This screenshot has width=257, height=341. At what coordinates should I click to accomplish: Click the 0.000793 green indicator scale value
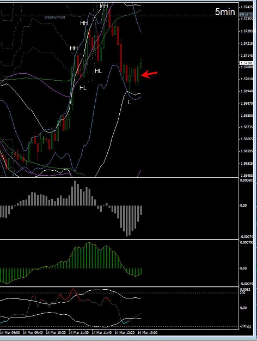tap(246, 242)
